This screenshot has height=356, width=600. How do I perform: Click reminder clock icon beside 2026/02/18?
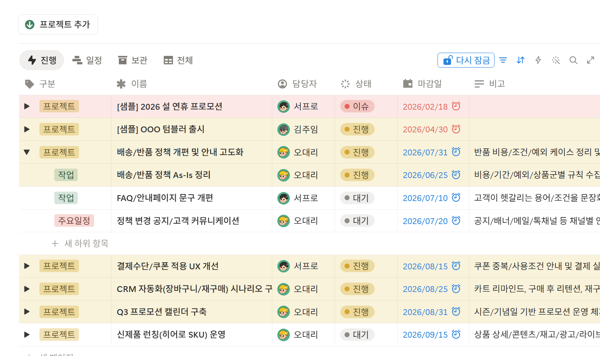pyautogui.click(x=456, y=106)
